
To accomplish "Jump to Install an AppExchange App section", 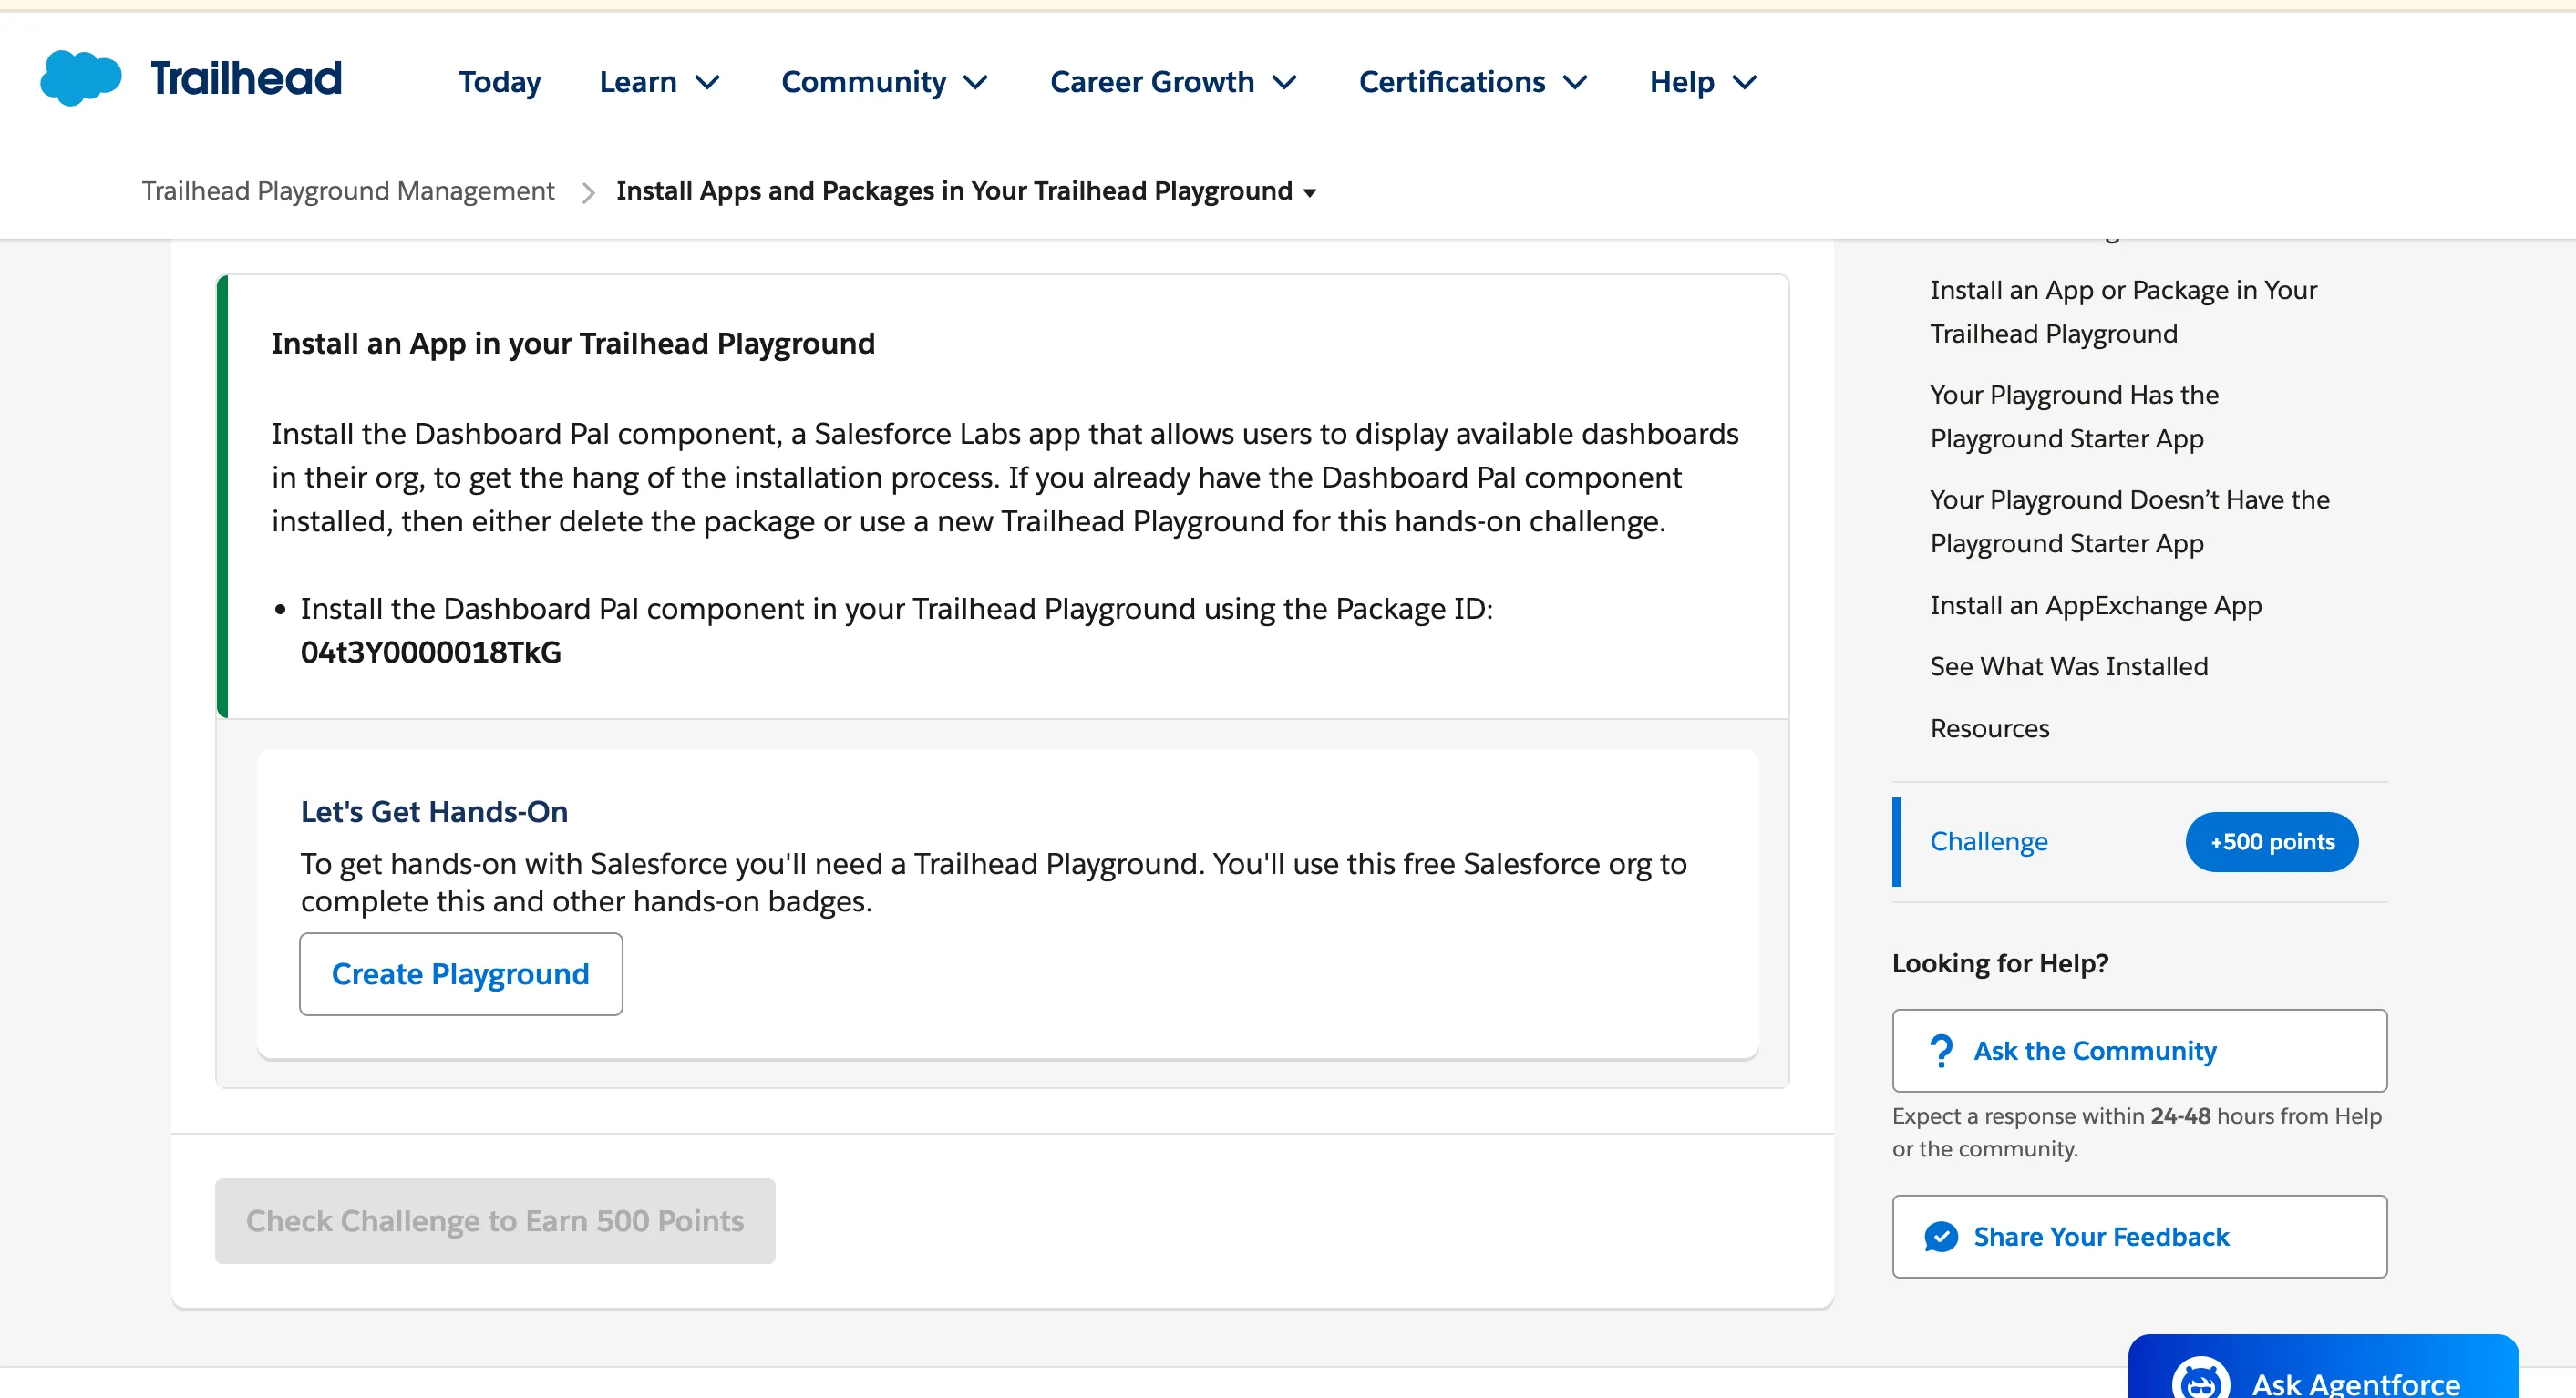I will click(2095, 605).
